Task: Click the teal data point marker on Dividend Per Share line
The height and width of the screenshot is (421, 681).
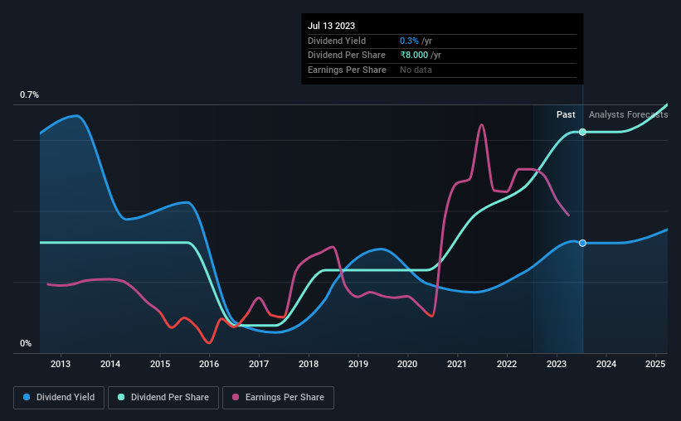Action: (582, 132)
